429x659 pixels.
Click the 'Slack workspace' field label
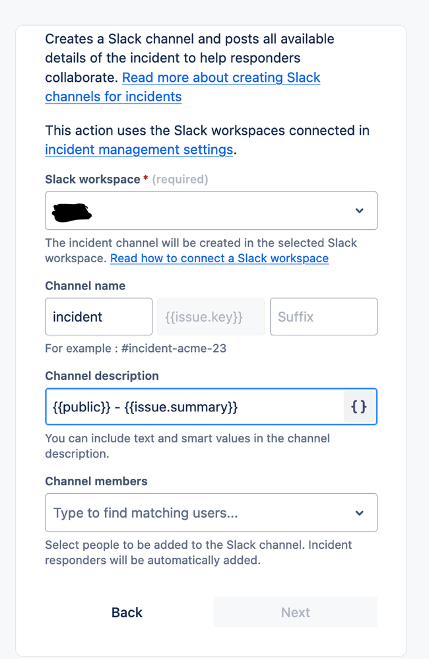pyautogui.click(x=92, y=180)
